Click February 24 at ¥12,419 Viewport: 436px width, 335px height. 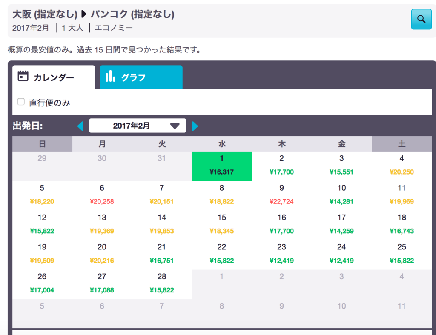[x=341, y=255]
